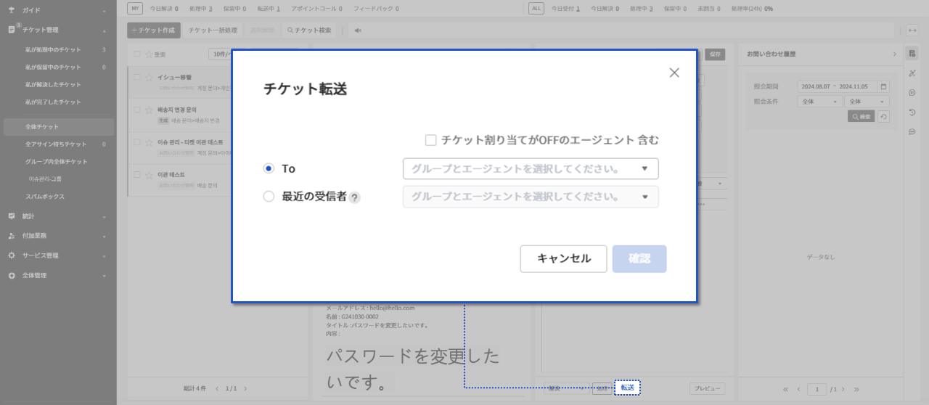Screen dimensions: 929x405
Task: Star the イシュー移管 ticket as important
Action: click(x=149, y=77)
